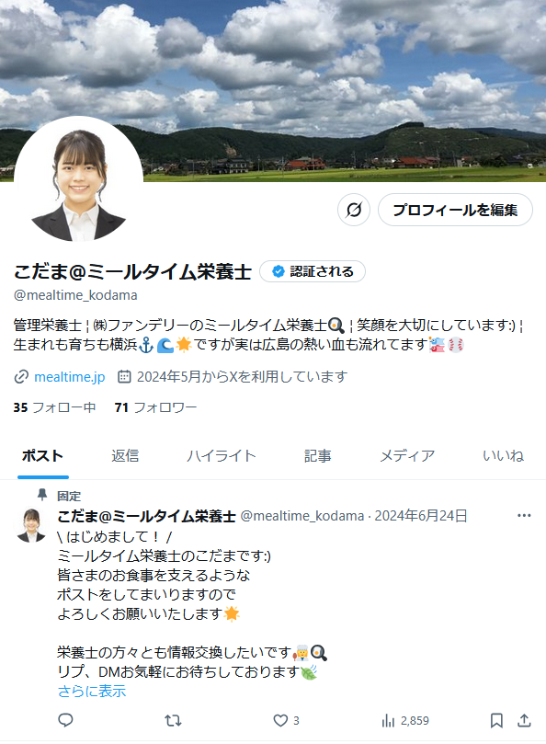Click プロフィールを編集 button
Viewport: 546px width, 744px height.
click(x=455, y=210)
